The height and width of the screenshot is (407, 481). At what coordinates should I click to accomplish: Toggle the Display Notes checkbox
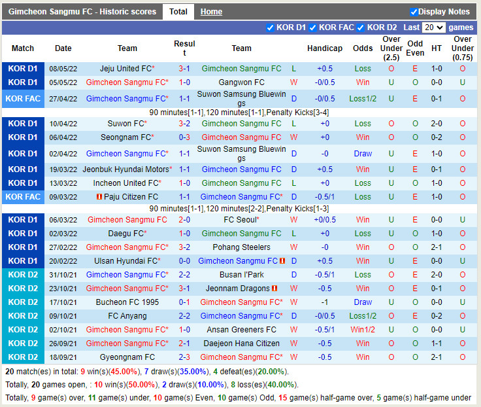pos(413,12)
